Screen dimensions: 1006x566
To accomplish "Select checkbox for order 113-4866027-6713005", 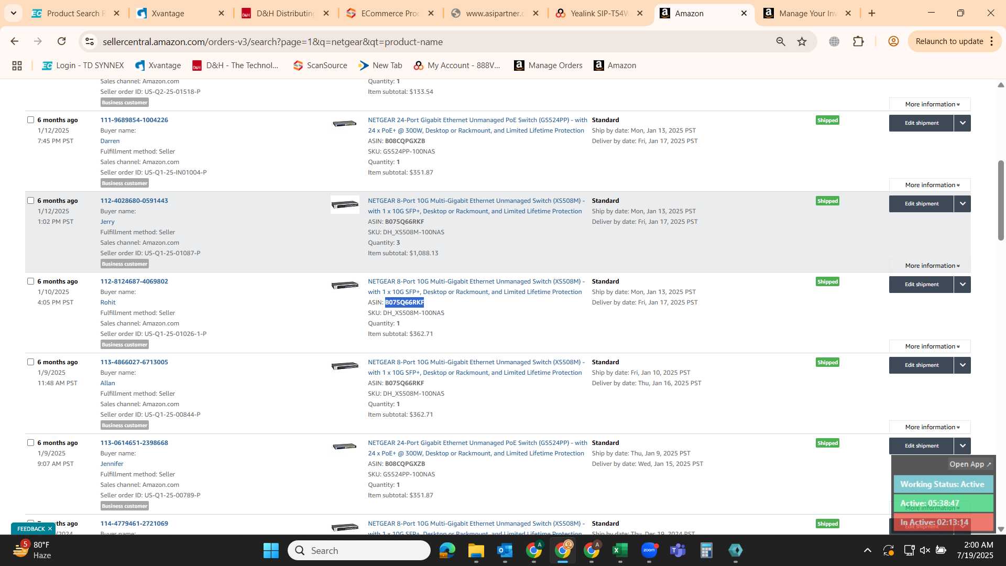I will coord(30,362).
